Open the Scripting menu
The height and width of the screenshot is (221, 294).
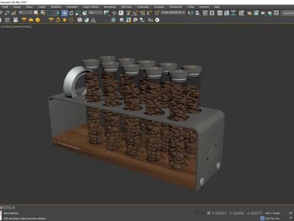[x=159, y=7]
